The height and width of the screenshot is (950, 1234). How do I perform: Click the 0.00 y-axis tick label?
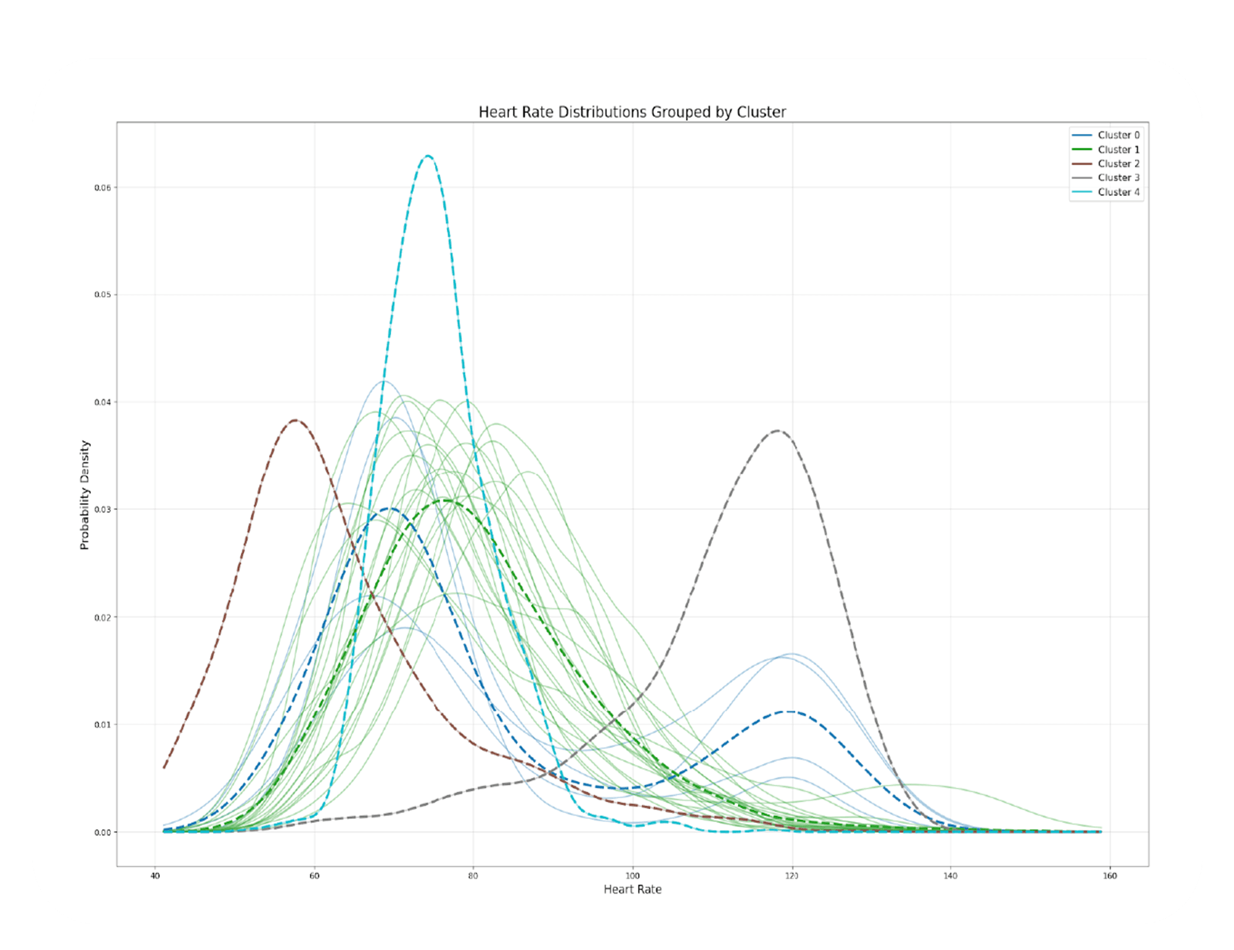point(102,833)
